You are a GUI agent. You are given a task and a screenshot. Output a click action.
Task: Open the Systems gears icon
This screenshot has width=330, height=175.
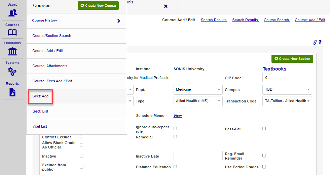pos(12,71)
